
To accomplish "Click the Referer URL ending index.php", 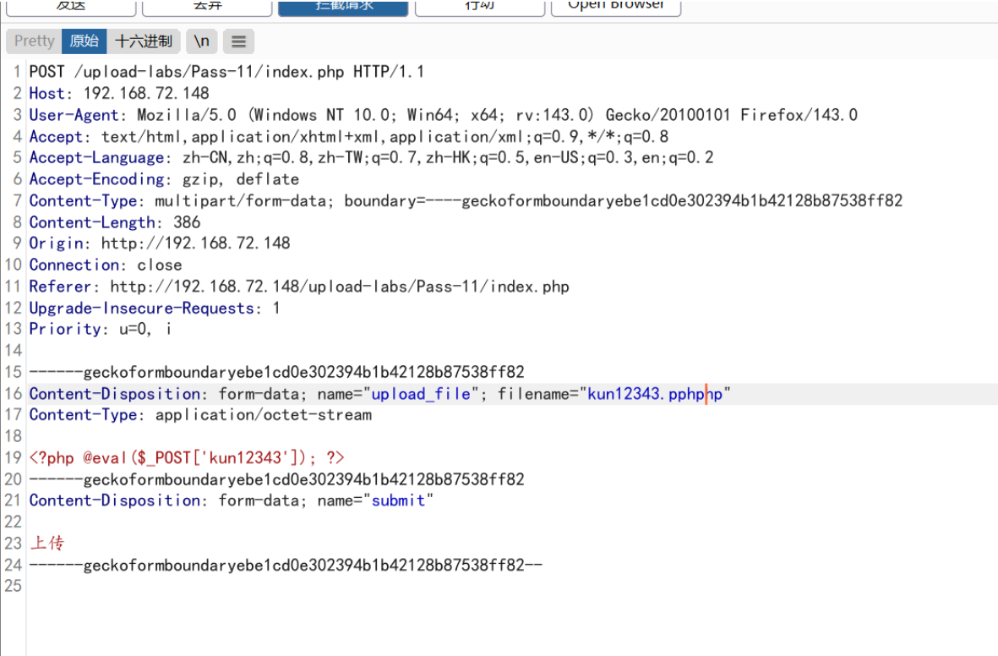I will 339,287.
